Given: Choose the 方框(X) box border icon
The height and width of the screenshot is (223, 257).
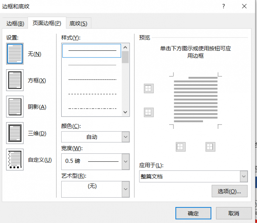Looking at the screenshot, I should click(15, 80).
